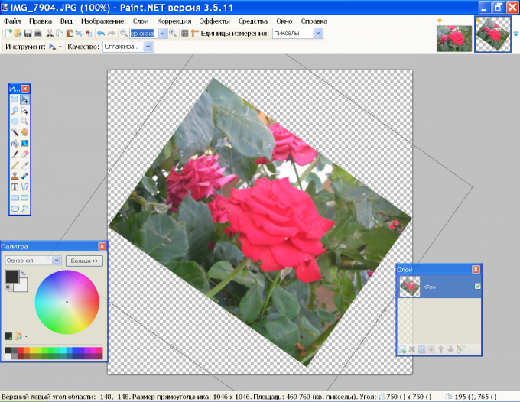
Task: Select the Text tool
Action: pos(15,187)
